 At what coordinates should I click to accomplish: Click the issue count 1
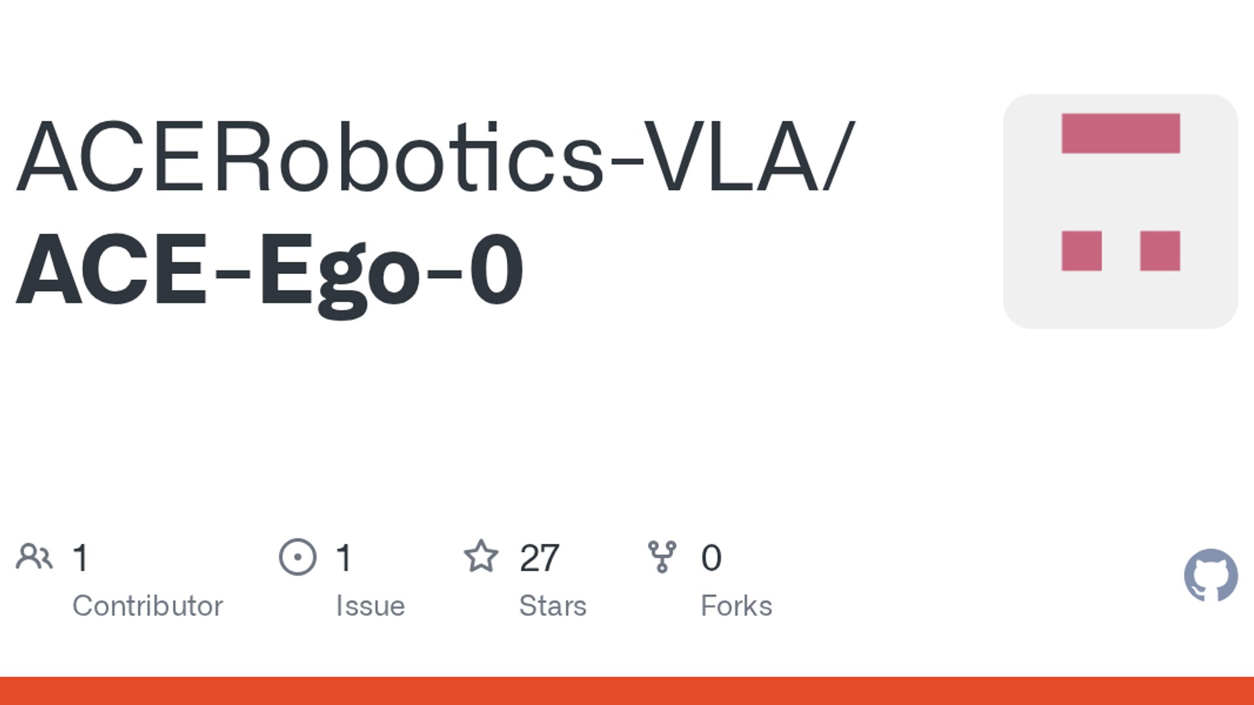pyautogui.click(x=344, y=558)
